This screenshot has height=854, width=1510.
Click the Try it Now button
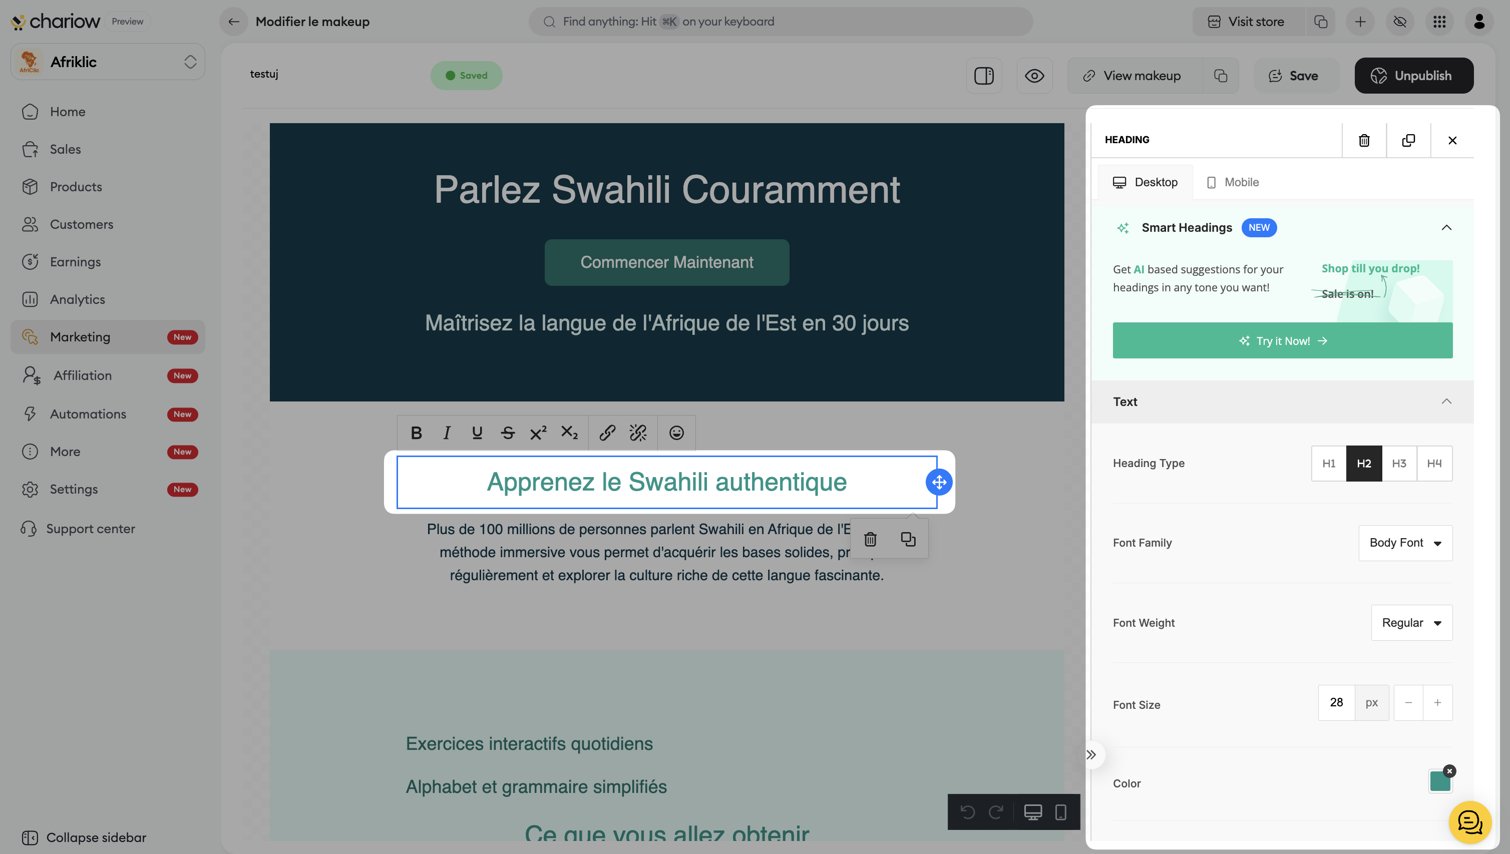tap(1282, 341)
